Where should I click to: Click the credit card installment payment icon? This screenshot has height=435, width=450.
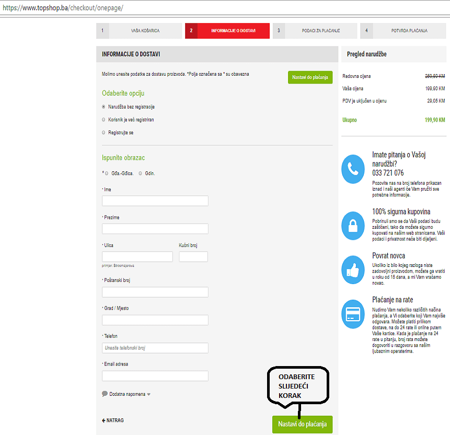353,314
